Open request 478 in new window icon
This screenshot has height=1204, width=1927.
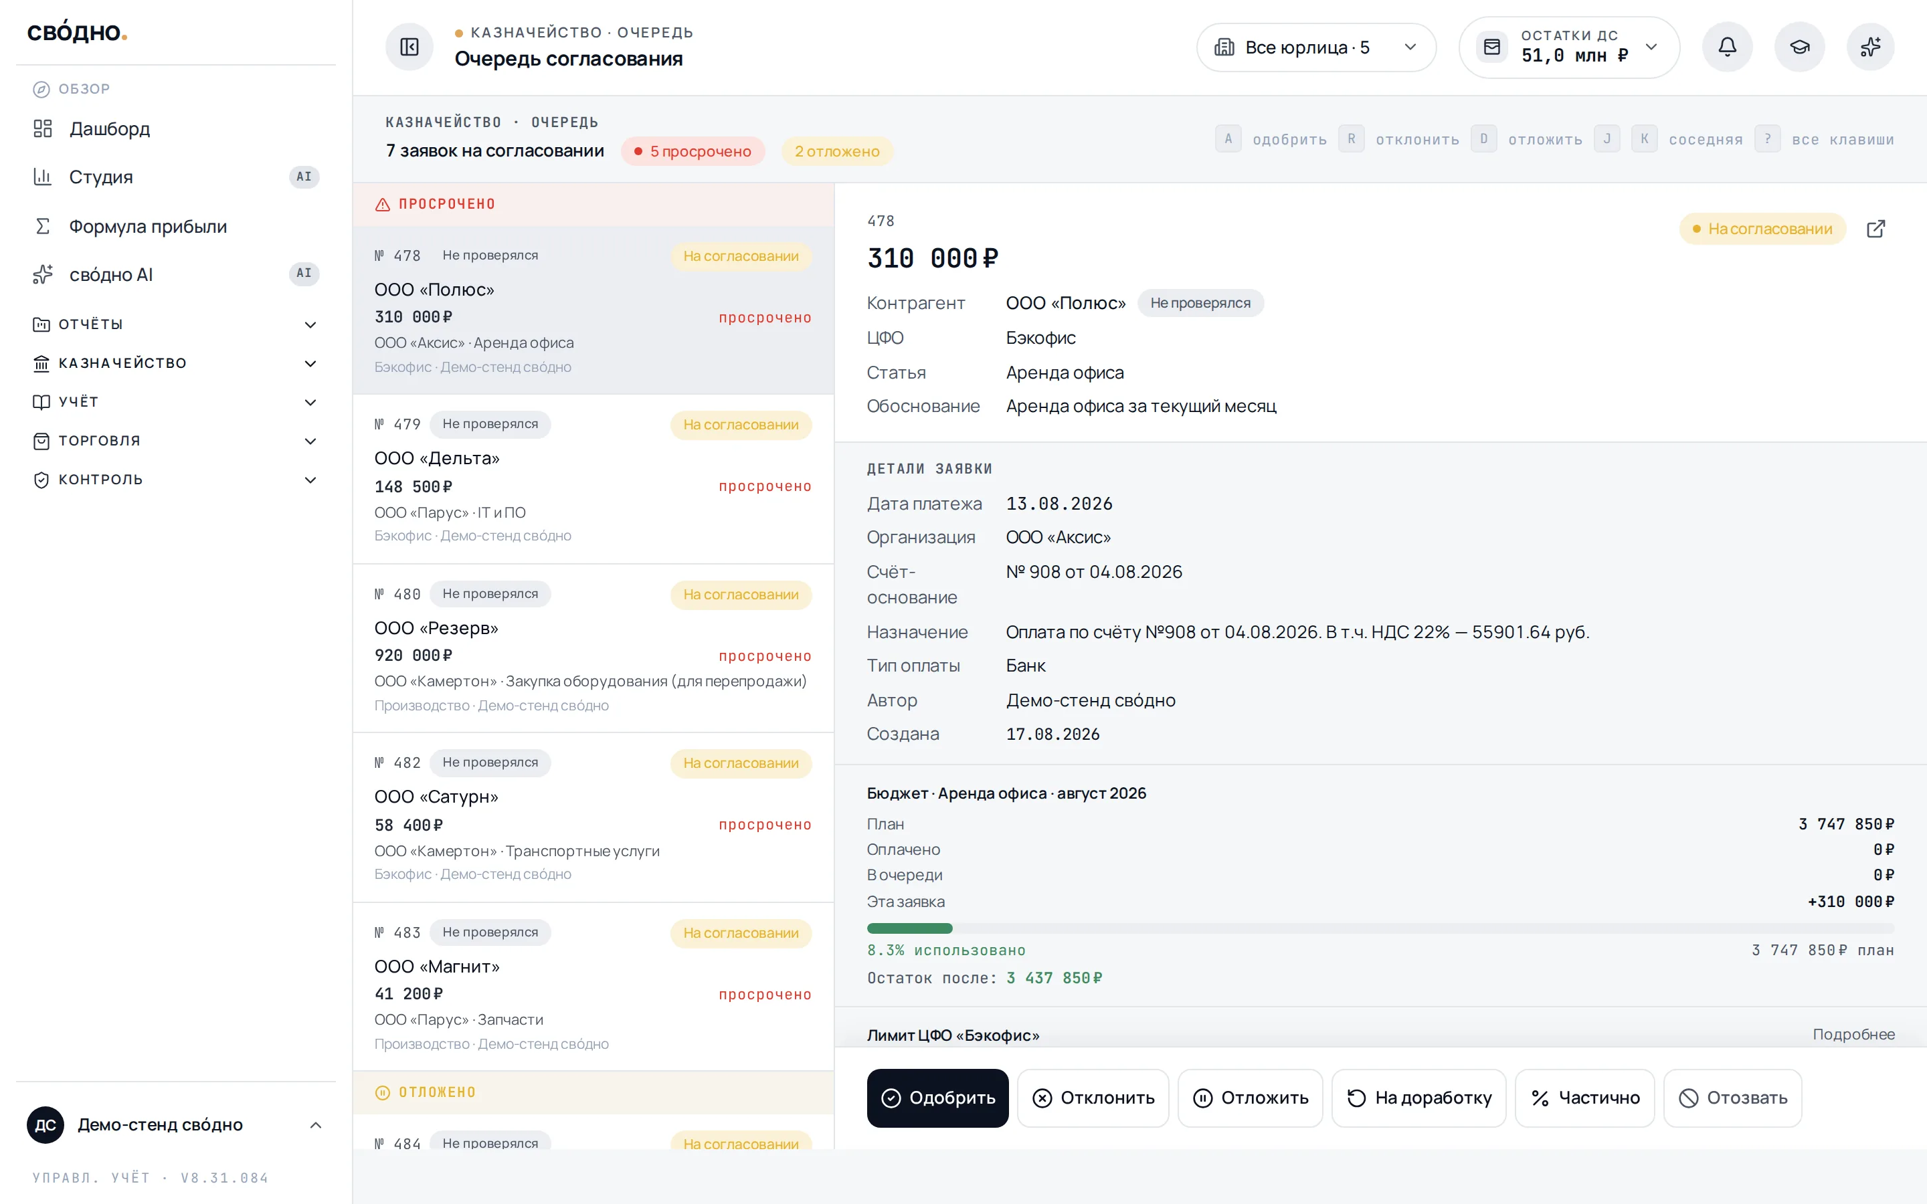(x=1876, y=229)
